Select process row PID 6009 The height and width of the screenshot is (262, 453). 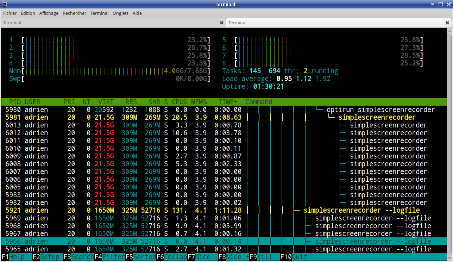pos(224,156)
